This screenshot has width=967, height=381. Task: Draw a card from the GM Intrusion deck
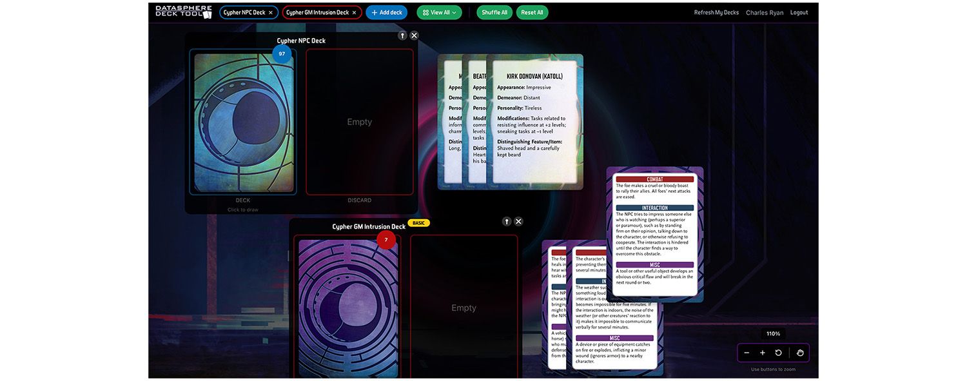click(x=347, y=306)
